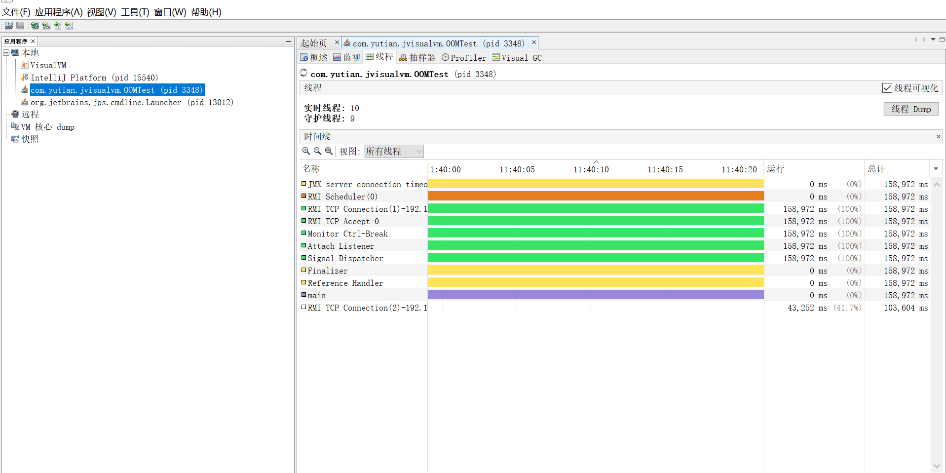Open the 所有线程 view dropdown
This screenshot has width=946, height=473.
click(393, 151)
